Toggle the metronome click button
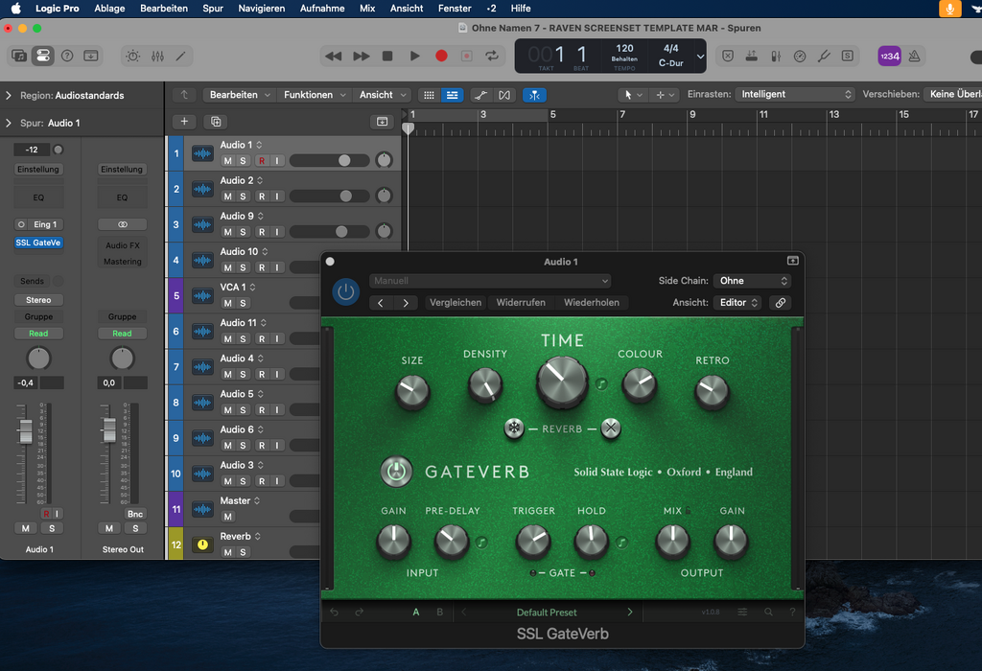Viewport: 982px width, 671px height. pyautogui.click(x=914, y=56)
